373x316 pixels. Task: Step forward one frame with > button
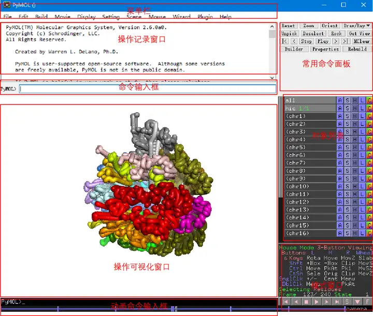336,41
